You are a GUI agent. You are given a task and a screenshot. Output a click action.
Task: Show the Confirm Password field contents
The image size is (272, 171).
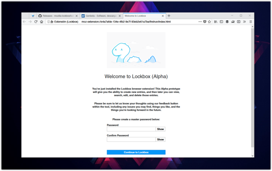pyautogui.click(x=160, y=140)
